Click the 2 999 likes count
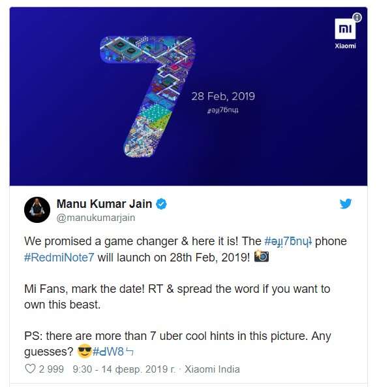The image size is (377, 387). point(52,369)
